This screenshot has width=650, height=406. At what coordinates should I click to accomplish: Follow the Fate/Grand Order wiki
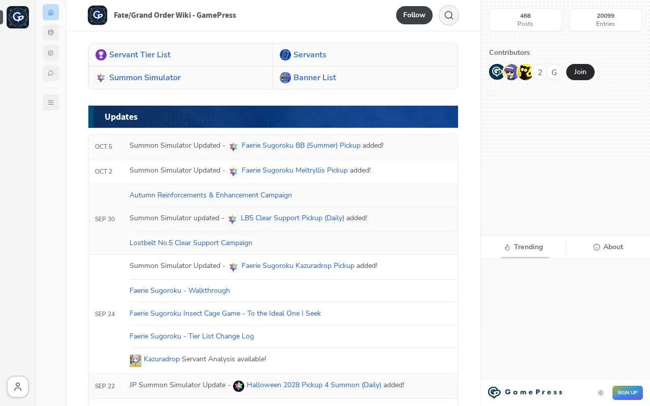click(x=414, y=15)
